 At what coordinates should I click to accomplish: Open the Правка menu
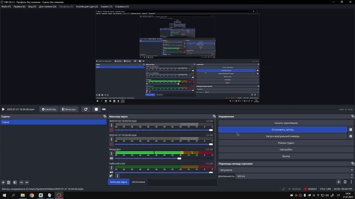(19, 7)
